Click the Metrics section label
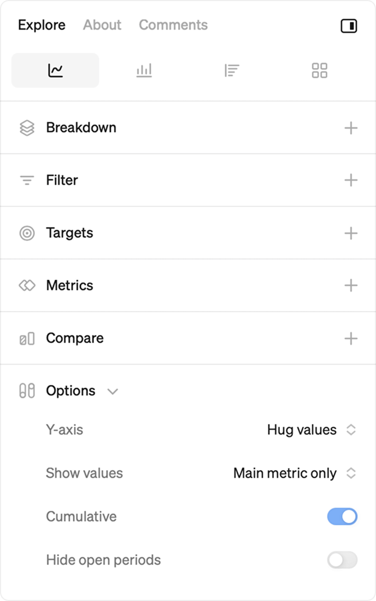 (69, 285)
